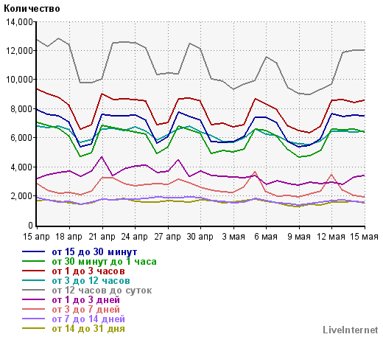Click the 8,000 y-axis label
This screenshot has height=337, width=383.
(21, 109)
